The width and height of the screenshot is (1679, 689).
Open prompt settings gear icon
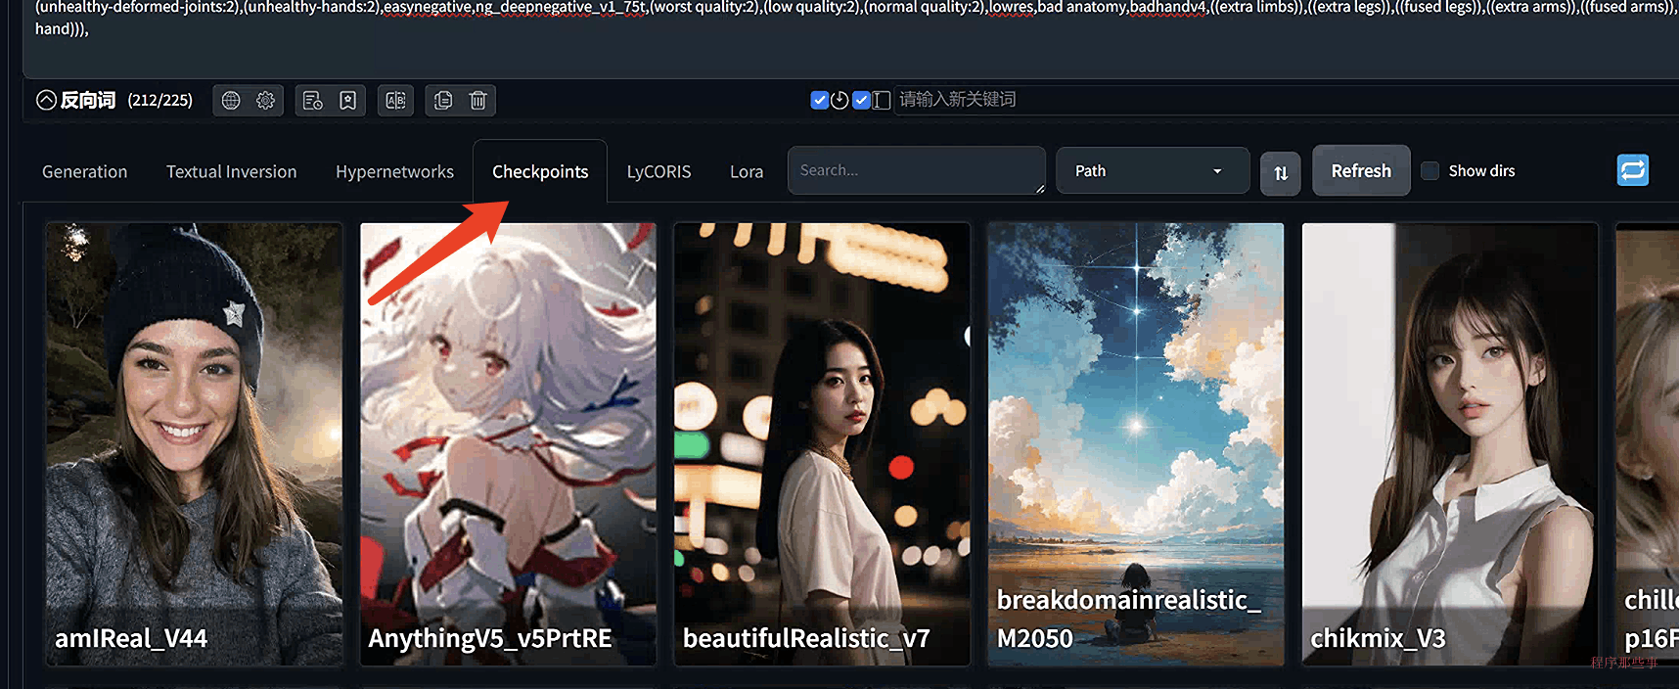coord(265,101)
